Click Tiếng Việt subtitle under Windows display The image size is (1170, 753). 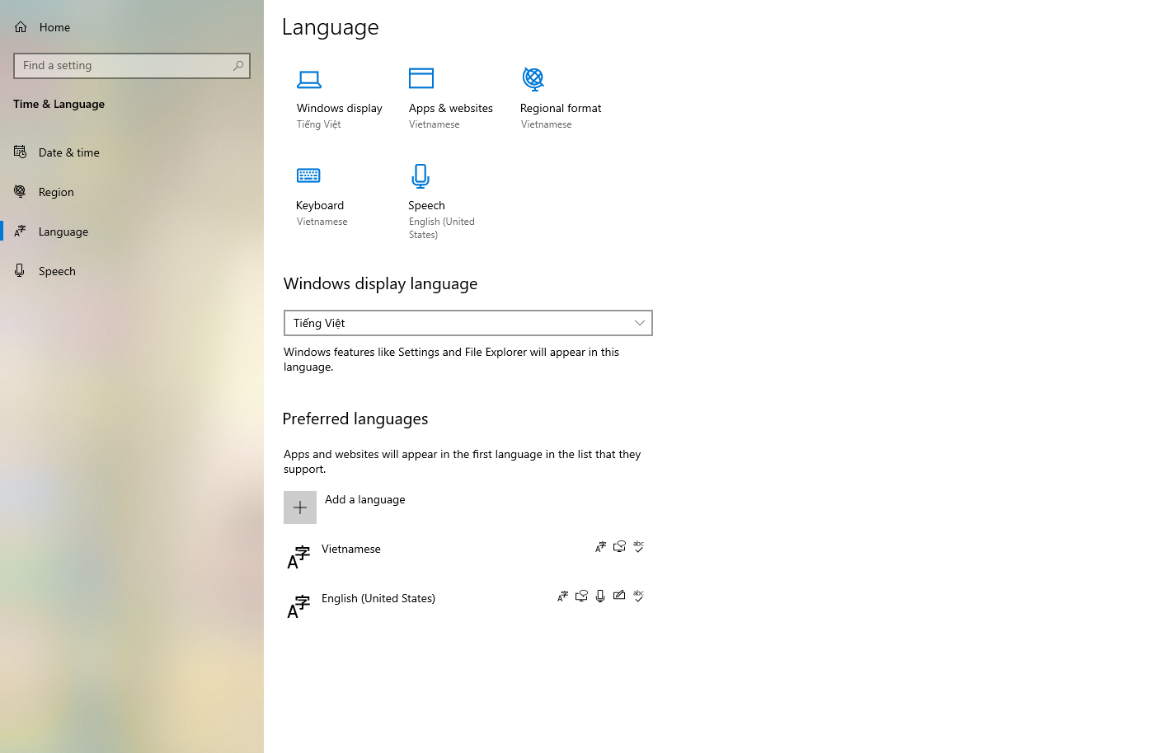pos(319,124)
